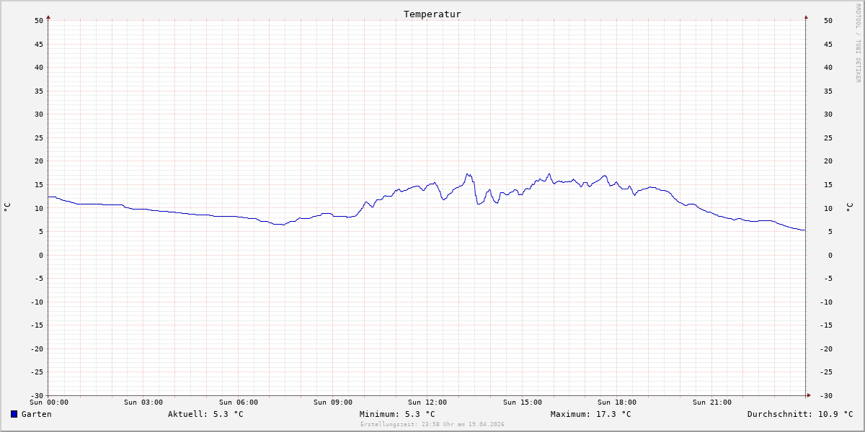865x432 pixels.
Task: Click the '-25' label on the left axis
Action: coord(37,372)
